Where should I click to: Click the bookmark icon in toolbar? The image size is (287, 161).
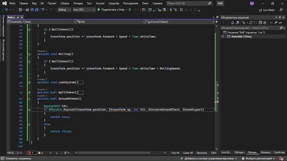pyautogui.click(x=181, y=10)
